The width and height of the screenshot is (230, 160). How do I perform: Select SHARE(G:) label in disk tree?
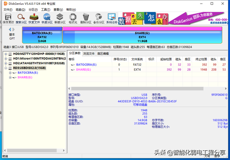(x=25, y=77)
